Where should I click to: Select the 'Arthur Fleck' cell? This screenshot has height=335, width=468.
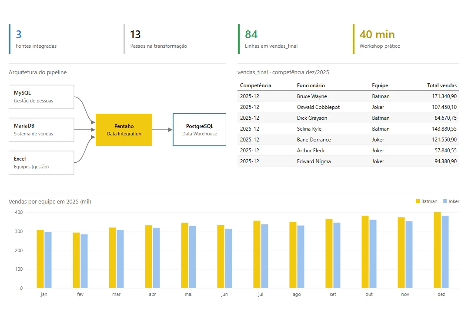[x=311, y=151]
